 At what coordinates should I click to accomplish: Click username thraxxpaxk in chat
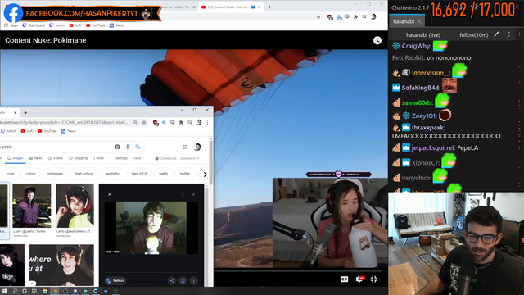click(x=428, y=128)
